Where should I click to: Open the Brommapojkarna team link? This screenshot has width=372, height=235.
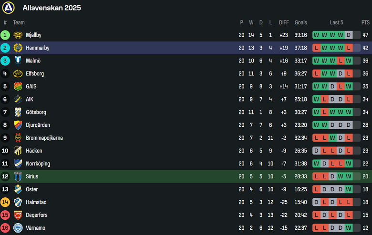[44, 138]
